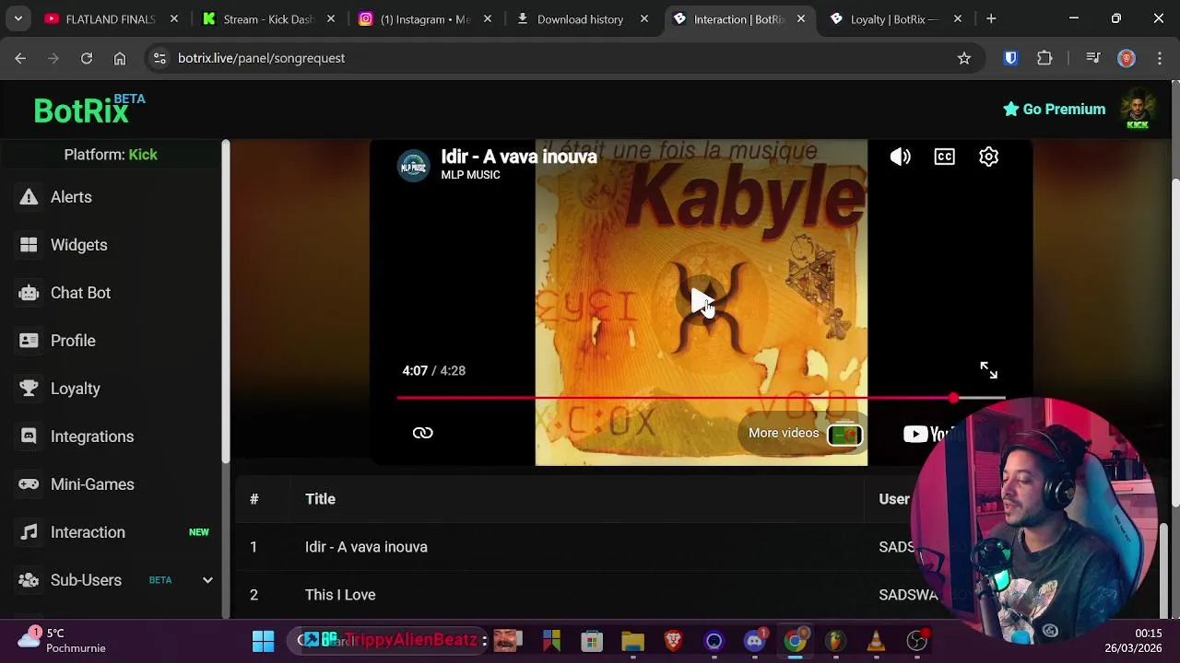Viewport: 1180px width, 663px height.
Task: Open the Integrations sidebar item
Action: click(x=91, y=436)
